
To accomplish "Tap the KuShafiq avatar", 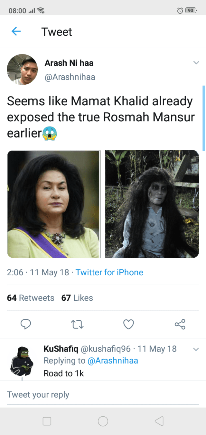I will pos(22,361).
